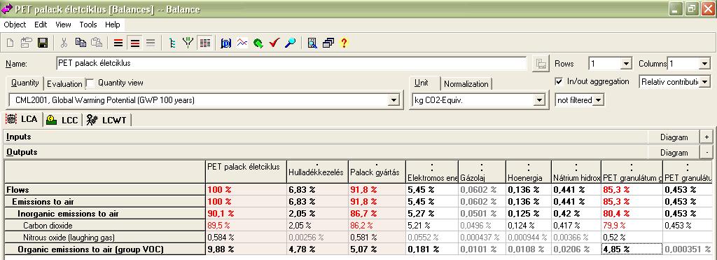This screenshot has width=717, height=260.
Task: Click the 4,85 % selected cell
Action: pos(632,249)
